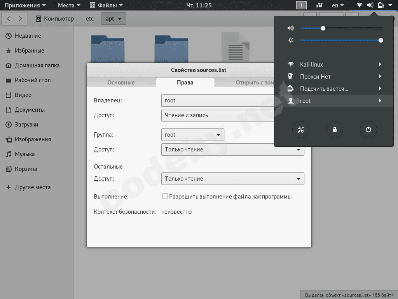This screenshot has height=299, width=398.
Task: Open the 'Места' menu in top bar
Action: (69, 5)
